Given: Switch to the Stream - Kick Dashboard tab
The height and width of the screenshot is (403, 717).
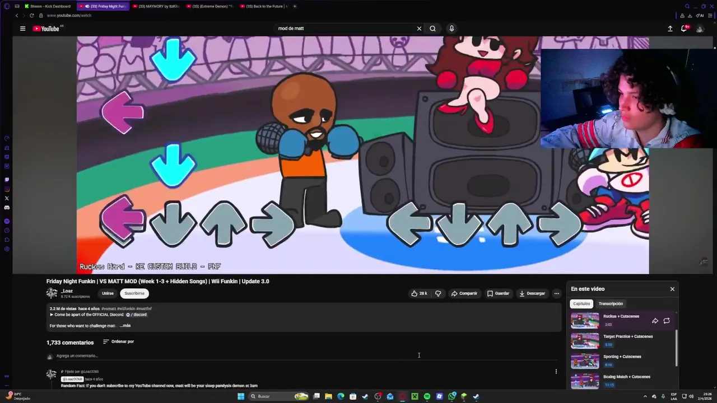Looking at the screenshot, I should tap(47, 6).
